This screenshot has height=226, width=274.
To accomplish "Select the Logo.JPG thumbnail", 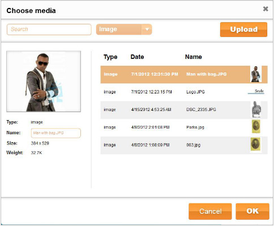I will pyautogui.click(x=256, y=92).
